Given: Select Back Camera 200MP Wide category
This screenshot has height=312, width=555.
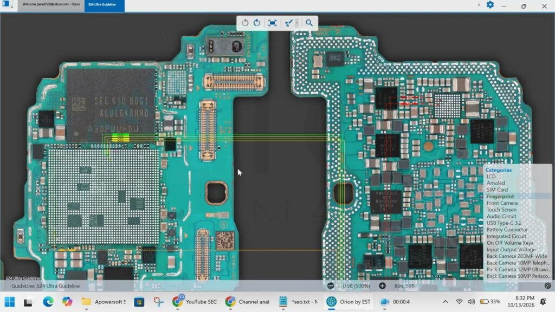Looking at the screenshot, I should (x=517, y=256).
